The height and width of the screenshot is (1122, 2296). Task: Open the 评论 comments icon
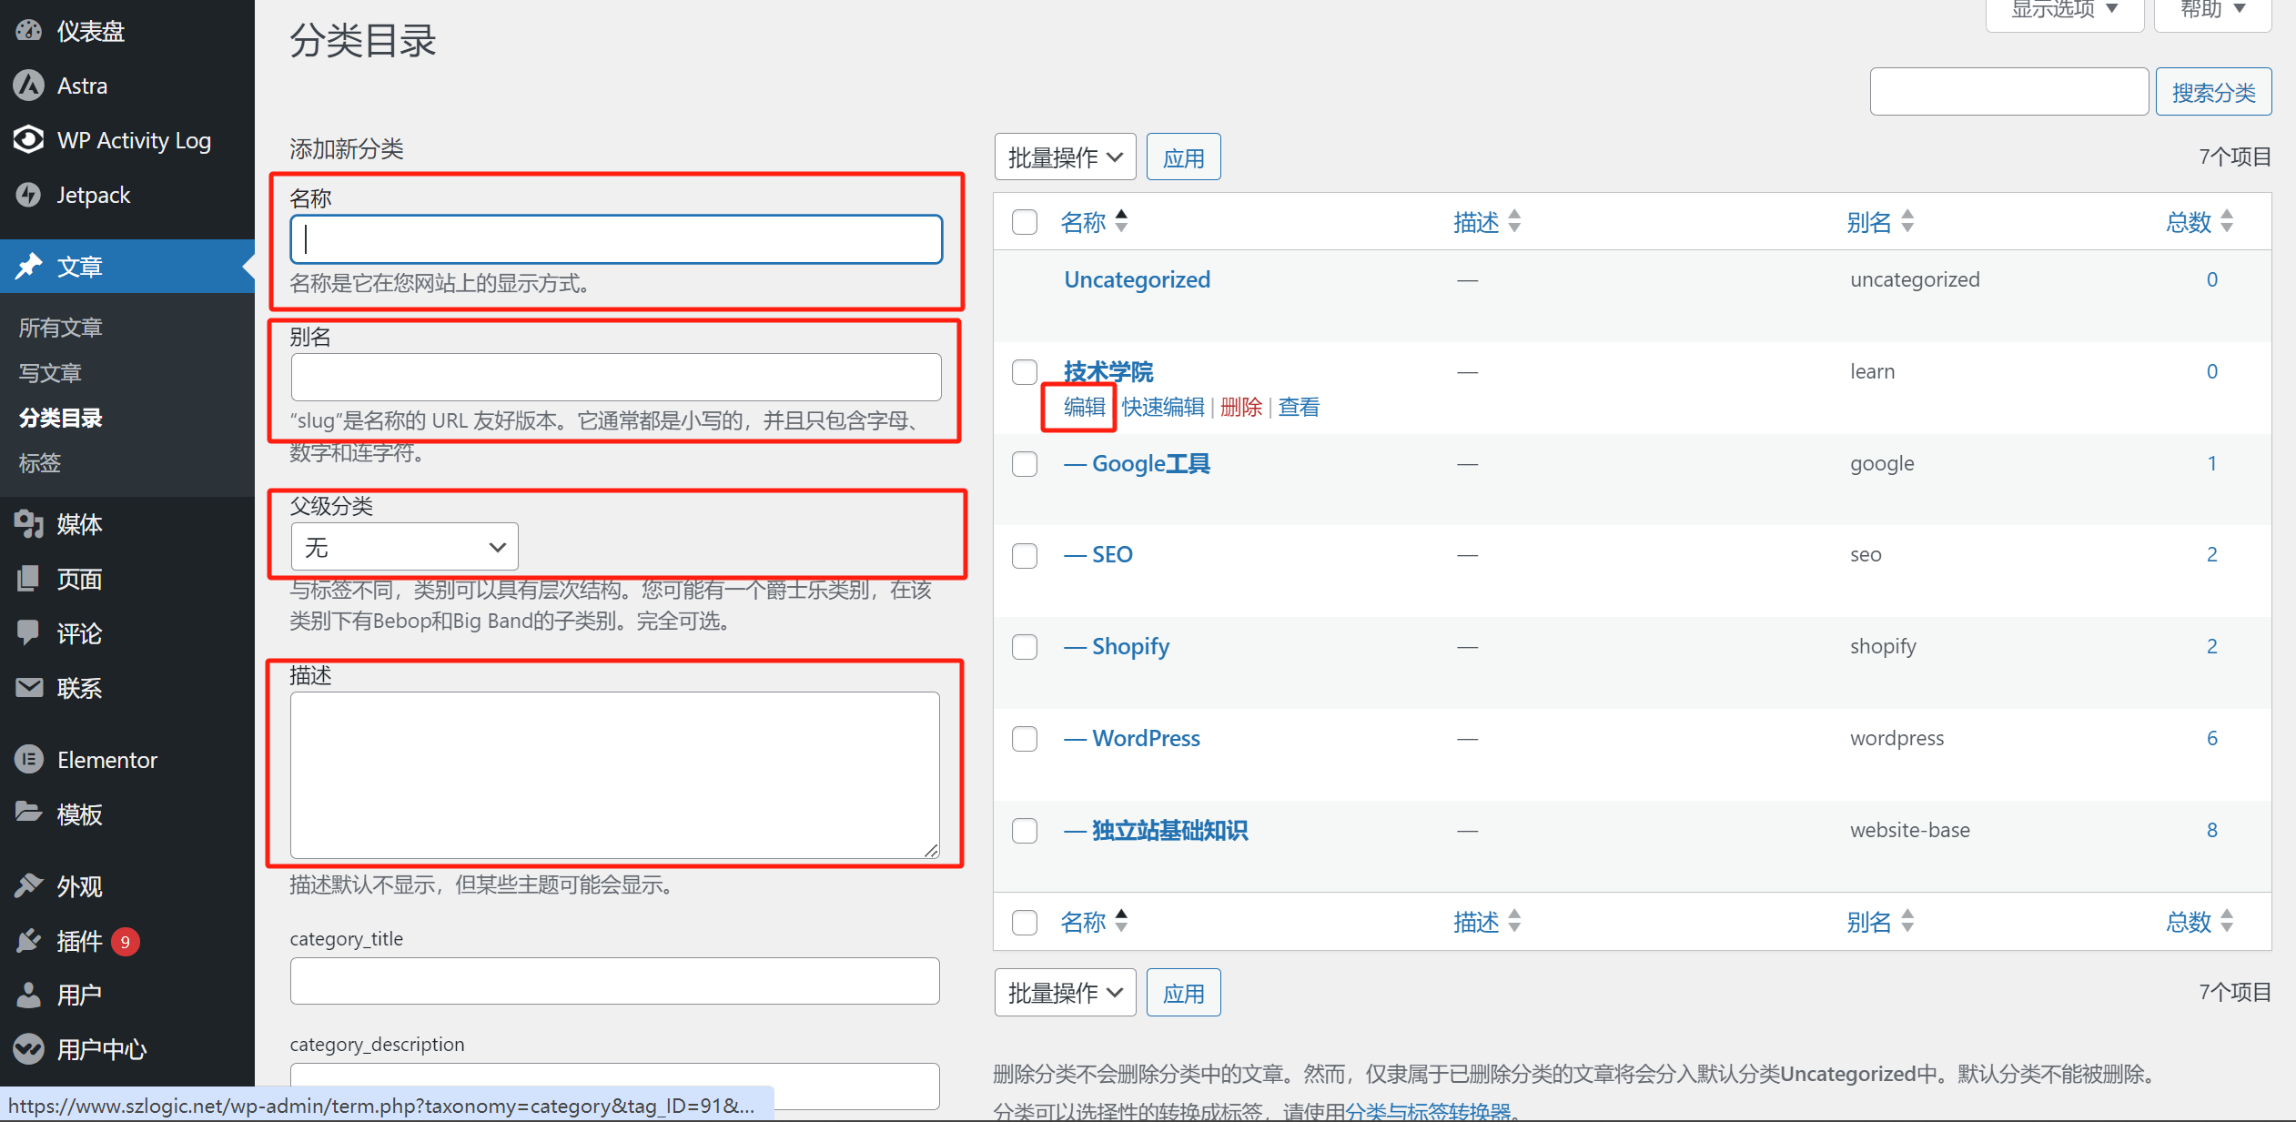pos(28,633)
